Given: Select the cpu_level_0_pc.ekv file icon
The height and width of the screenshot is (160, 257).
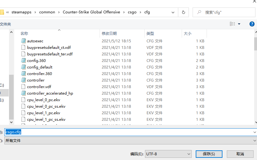Looking at the screenshot, I should (23, 100).
